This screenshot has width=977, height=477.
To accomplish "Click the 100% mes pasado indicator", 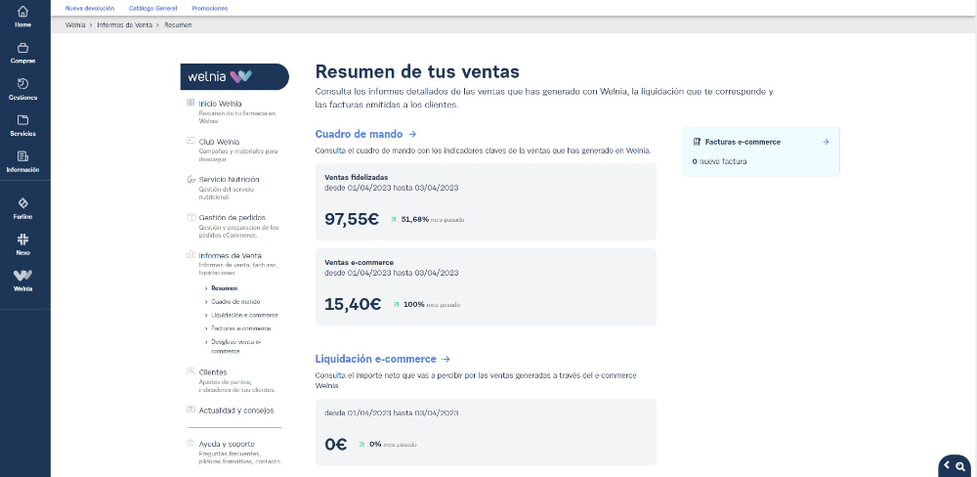I will [x=427, y=305].
